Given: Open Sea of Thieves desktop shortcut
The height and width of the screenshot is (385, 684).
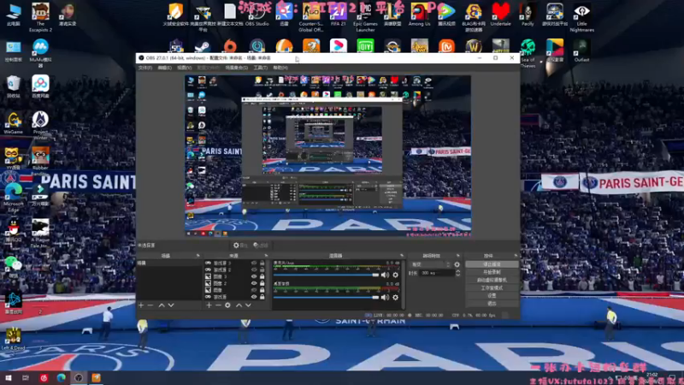Looking at the screenshot, I should click(x=528, y=53).
